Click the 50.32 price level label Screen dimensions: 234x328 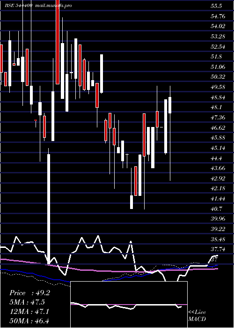tap(218, 77)
